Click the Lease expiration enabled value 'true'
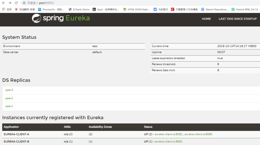This screenshot has height=145, width=260. (x=220, y=58)
